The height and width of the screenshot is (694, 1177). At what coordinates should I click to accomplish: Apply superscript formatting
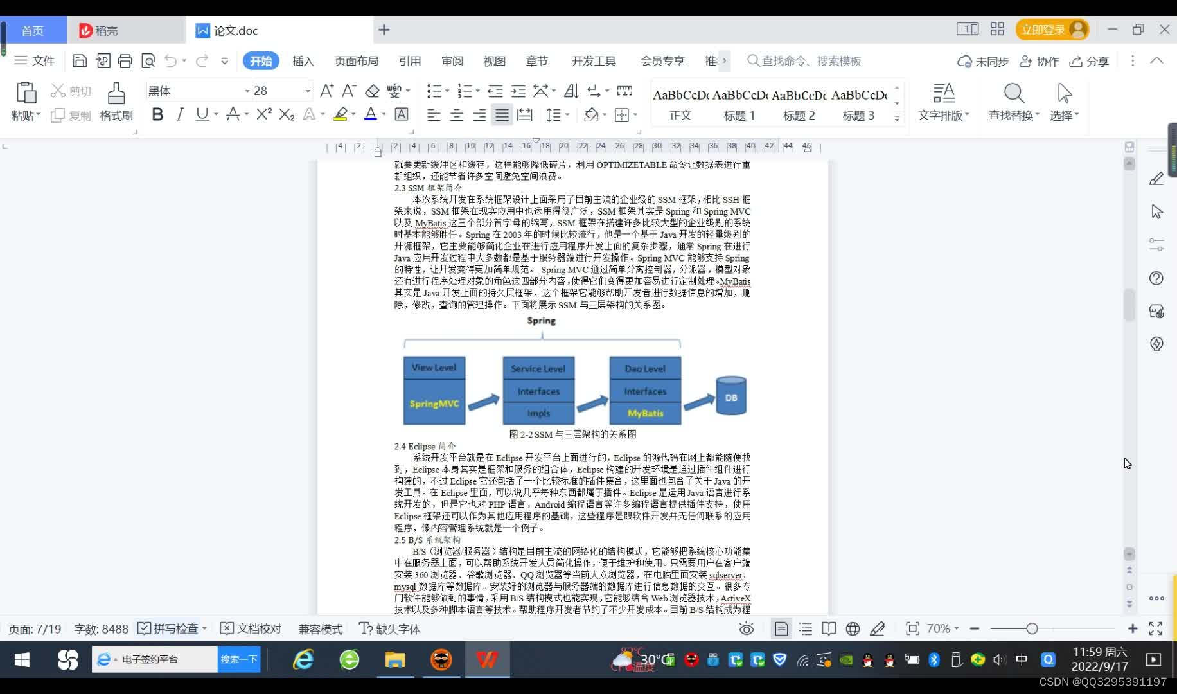pyautogui.click(x=263, y=114)
